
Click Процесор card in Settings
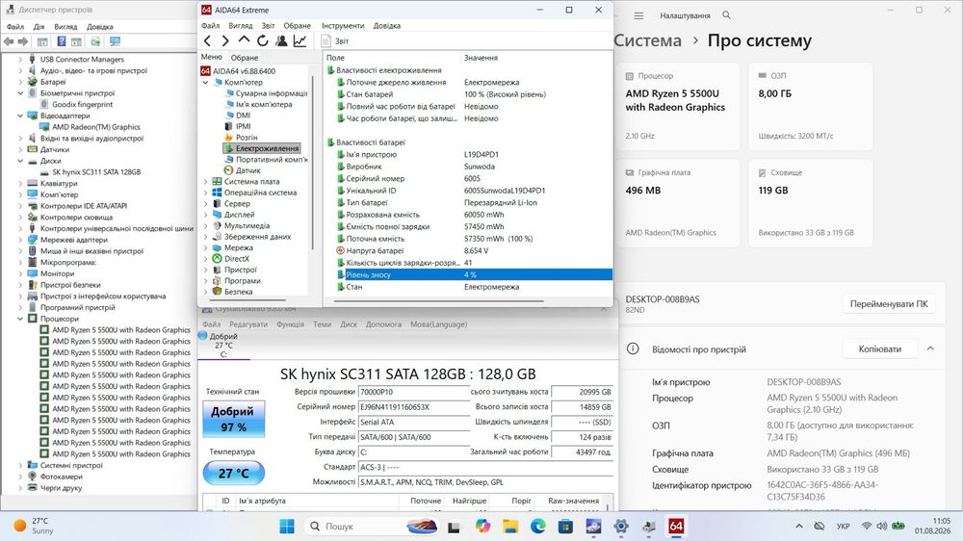tap(678, 106)
